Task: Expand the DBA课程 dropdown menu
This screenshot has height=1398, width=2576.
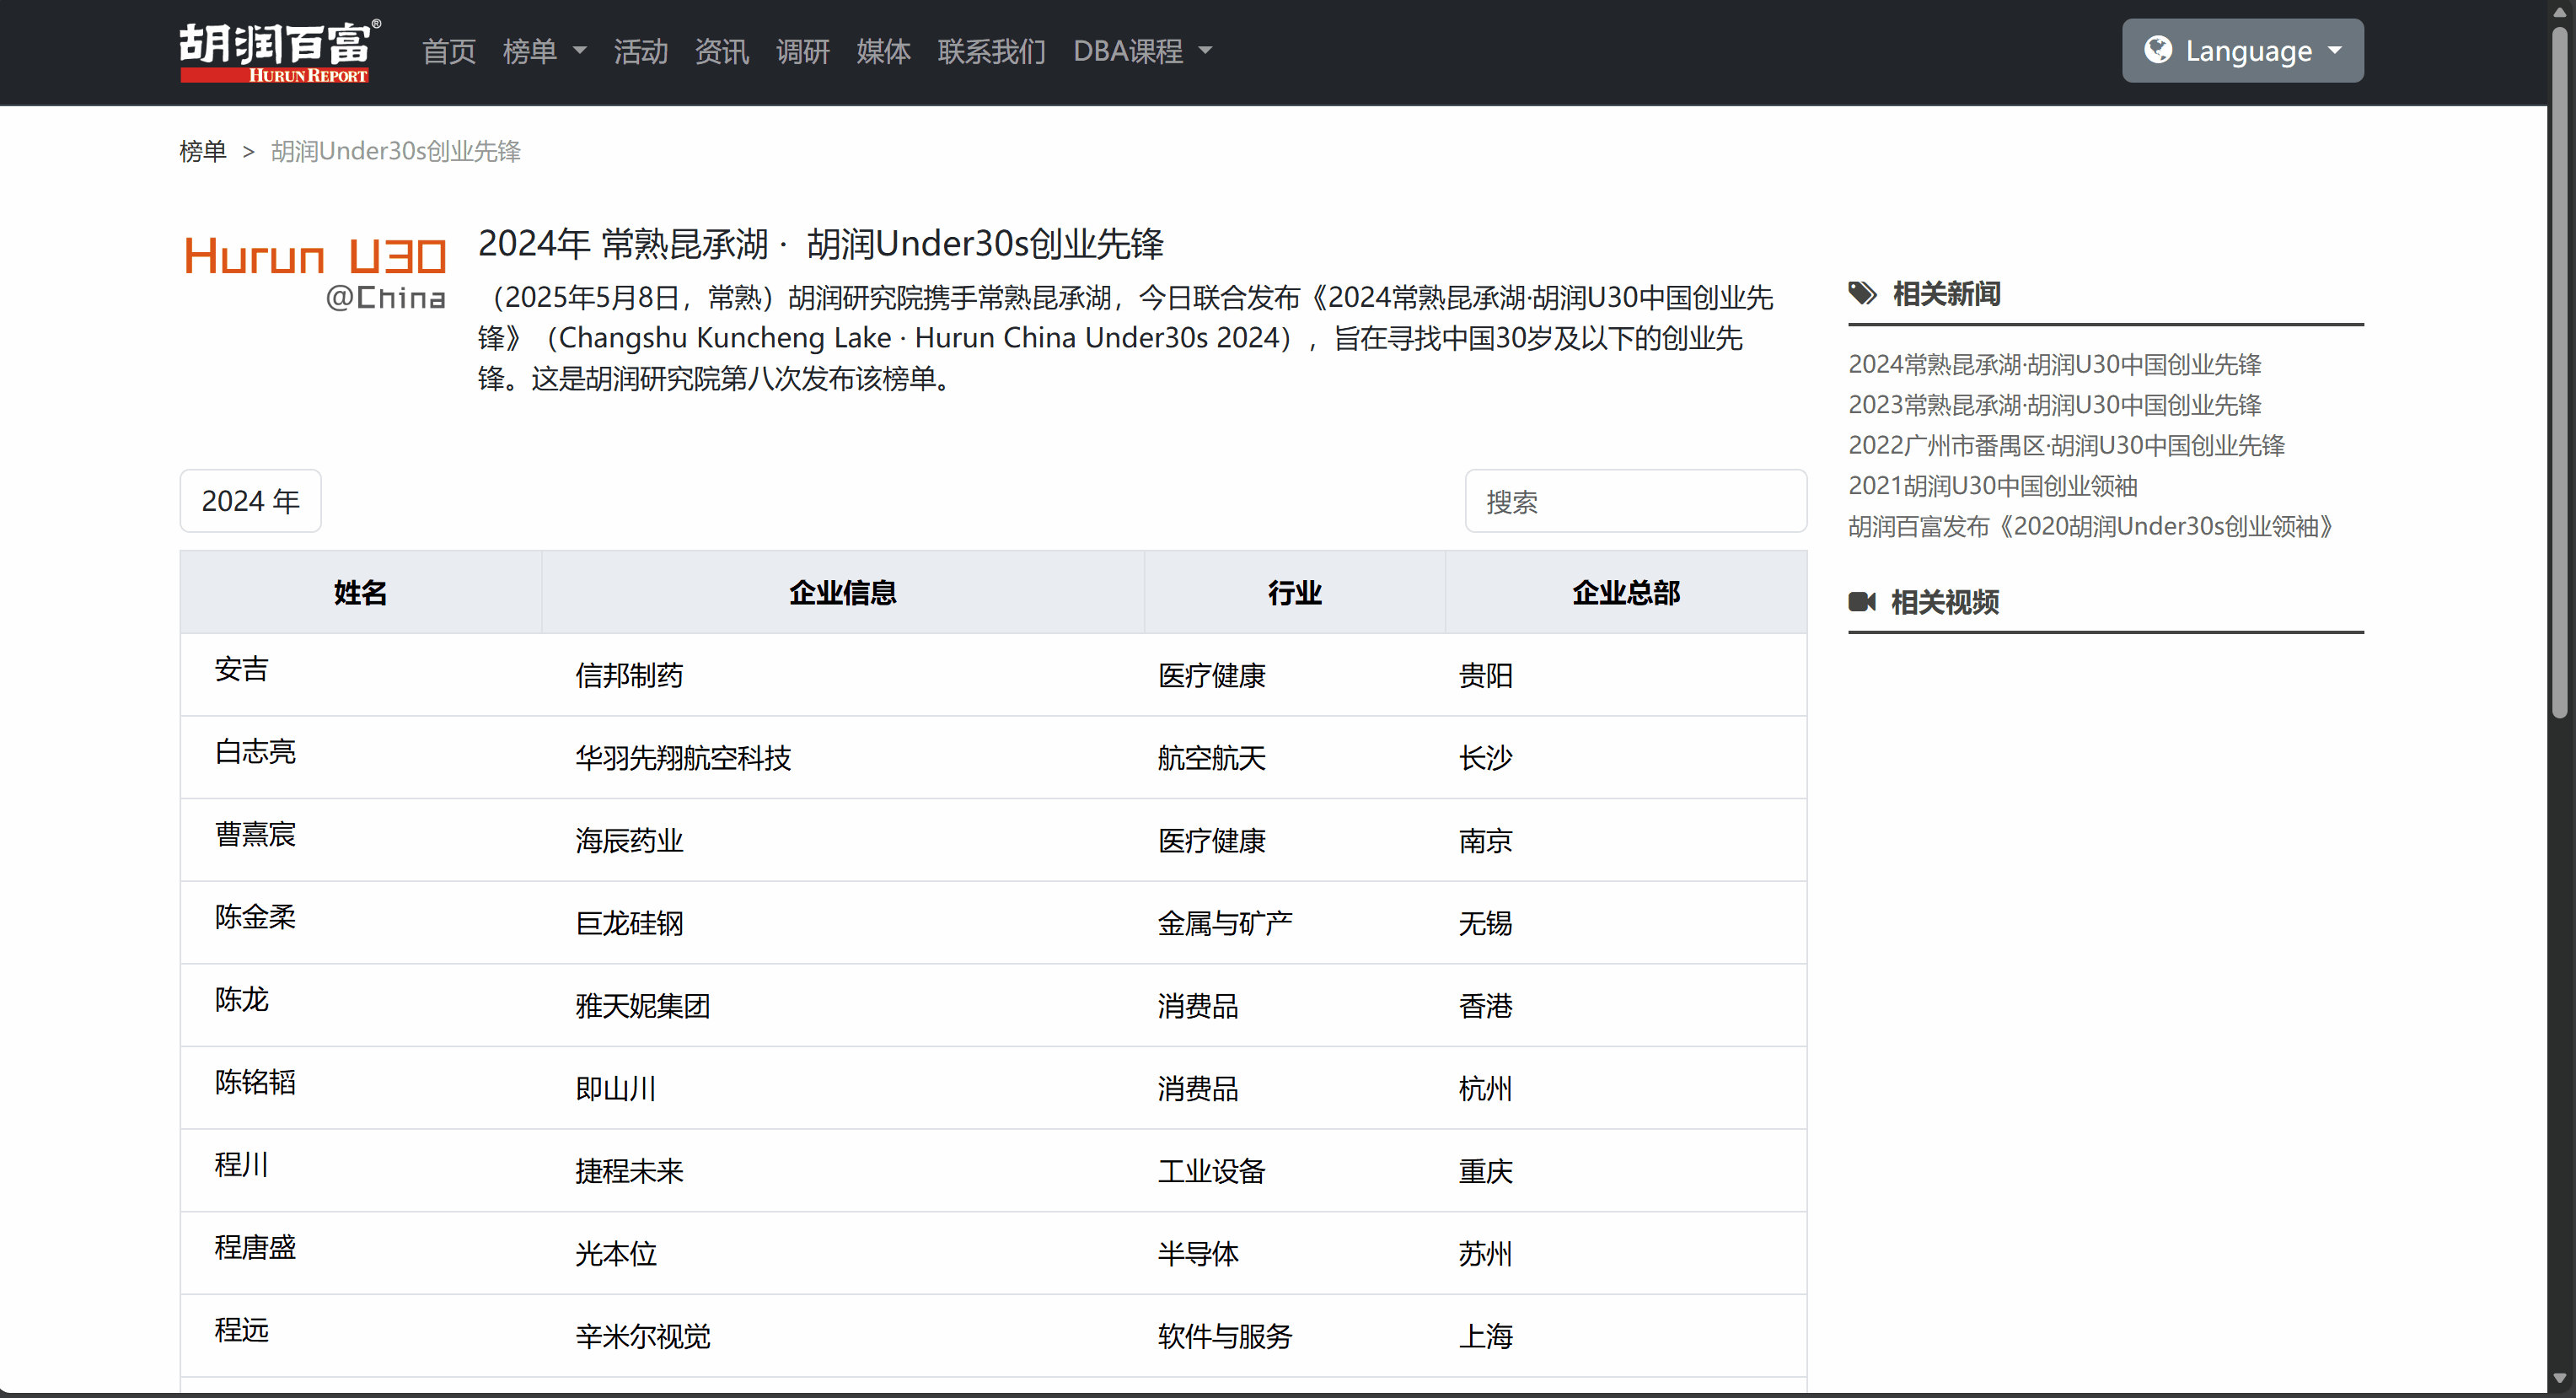Action: pyautogui.click(x=1142, y=51)
